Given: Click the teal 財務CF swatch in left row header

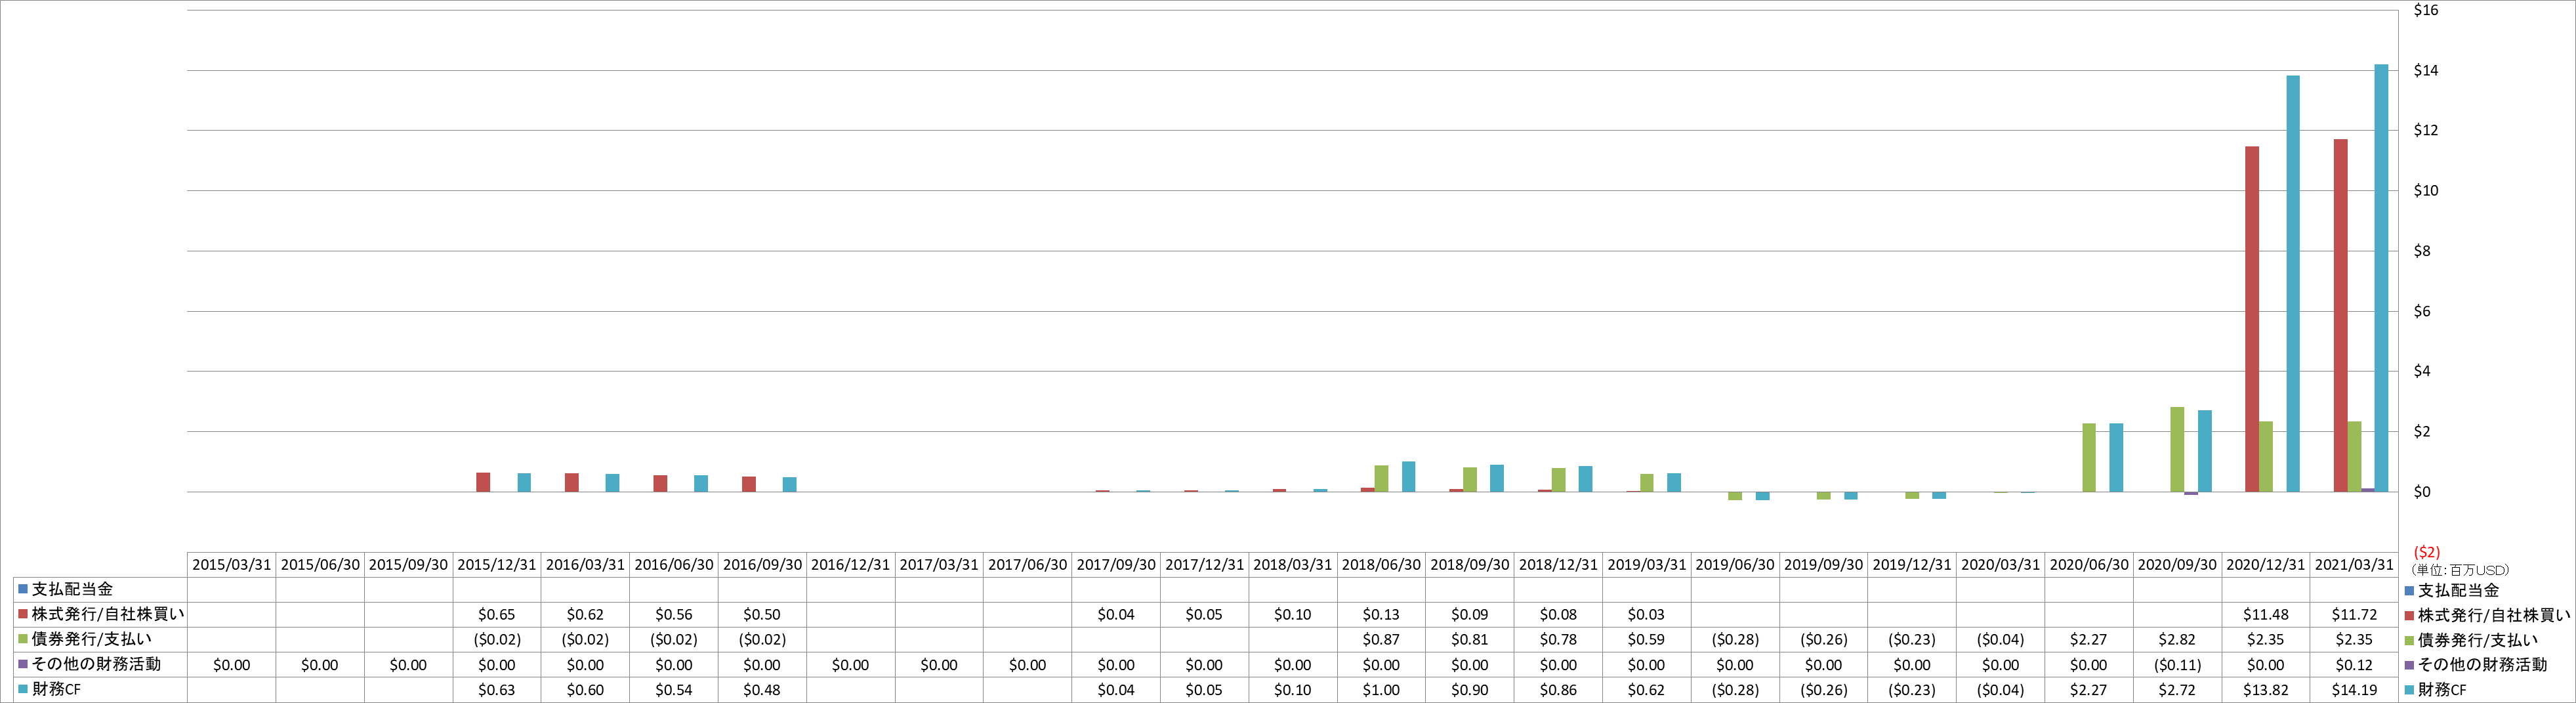Looking at the screenshot, I should pyautogui.click(x=22, y=689).
